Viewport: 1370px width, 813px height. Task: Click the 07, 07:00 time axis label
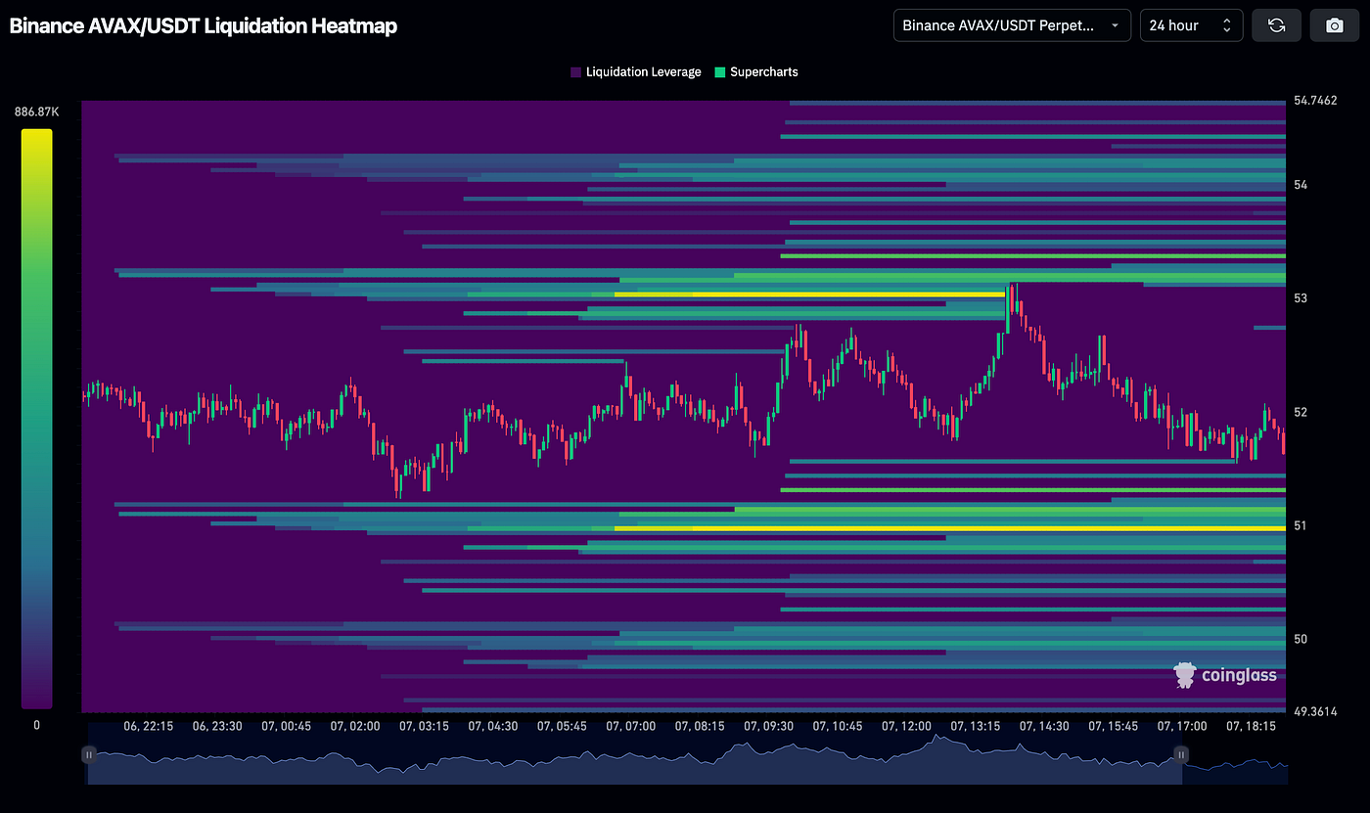point(630,727)
